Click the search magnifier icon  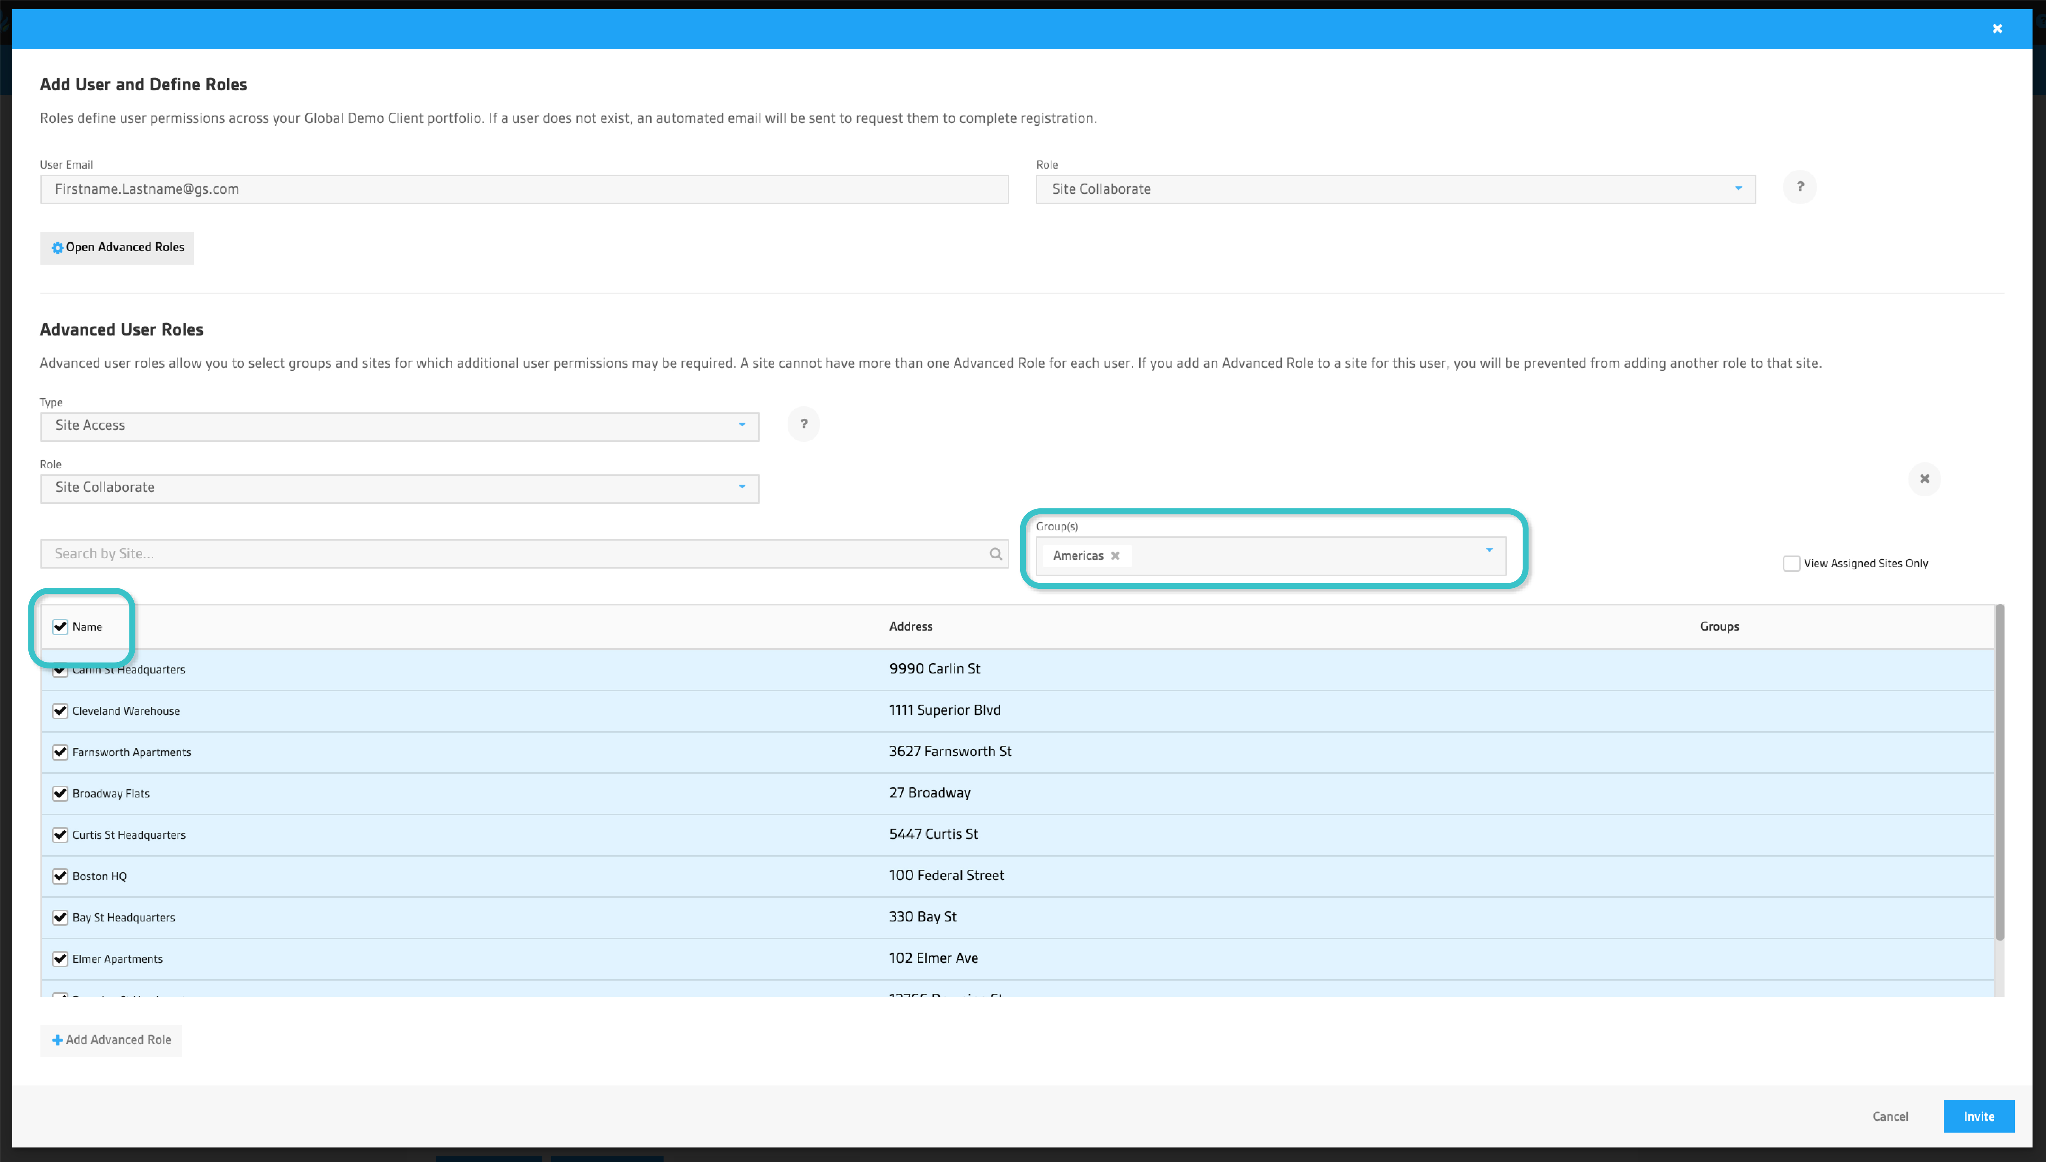995,554
